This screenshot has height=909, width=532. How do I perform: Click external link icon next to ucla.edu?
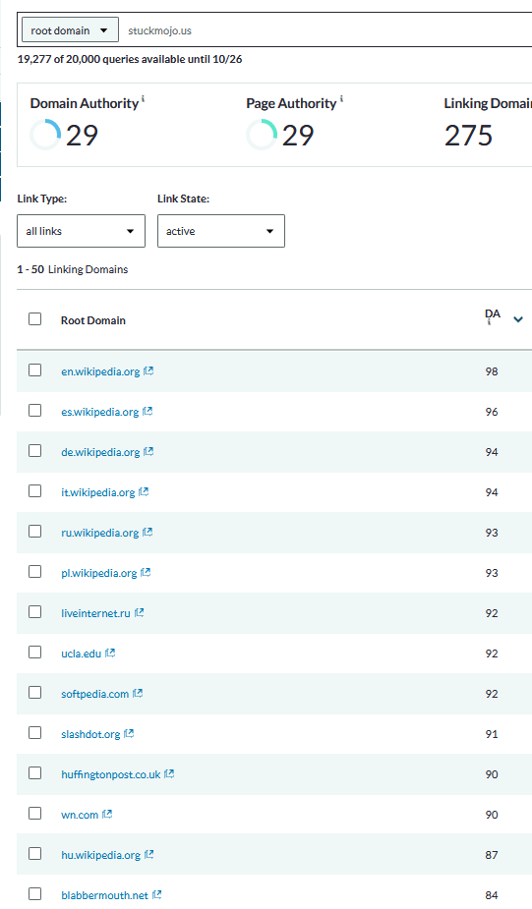pyautogui.click(x=110, y=653)
